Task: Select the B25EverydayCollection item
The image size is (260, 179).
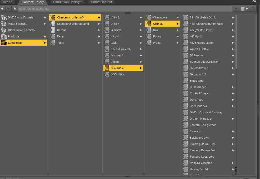Action: 208,62
